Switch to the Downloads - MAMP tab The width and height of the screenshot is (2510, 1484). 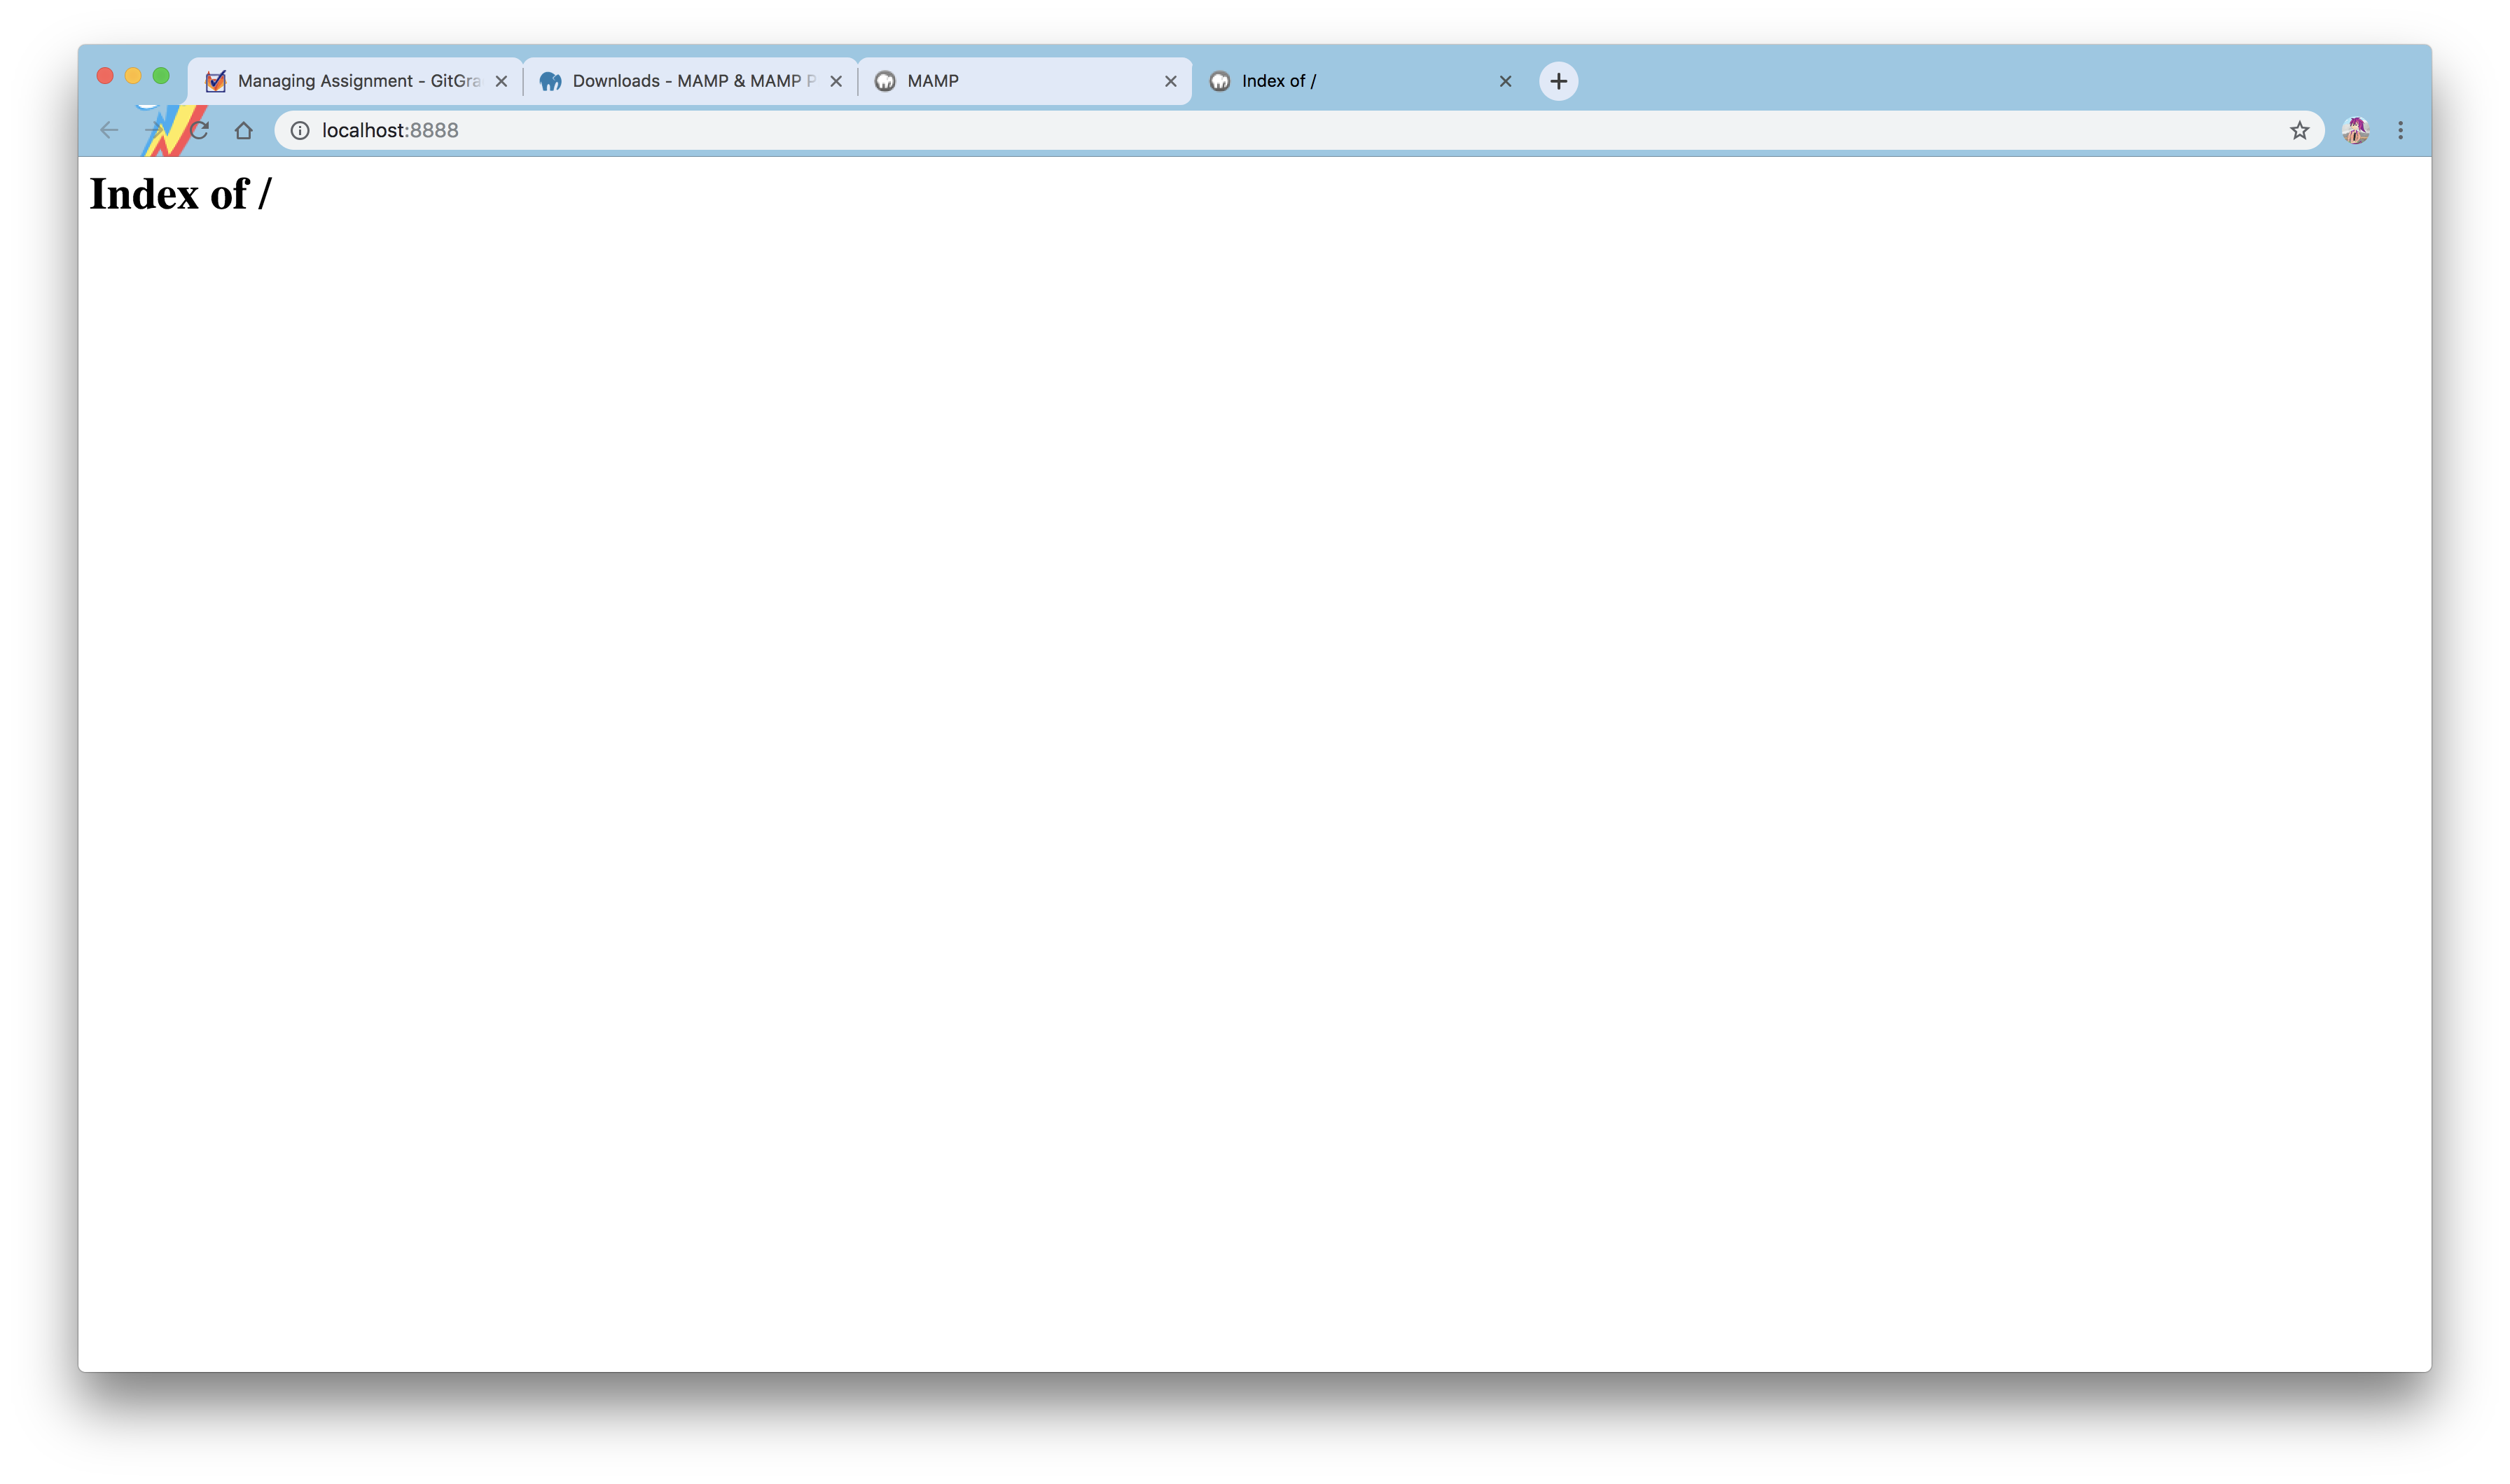tap(692, 81)
